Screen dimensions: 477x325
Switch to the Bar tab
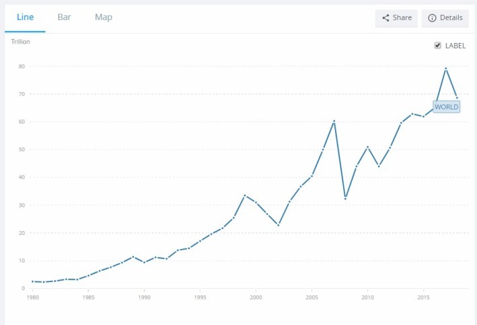64,17
